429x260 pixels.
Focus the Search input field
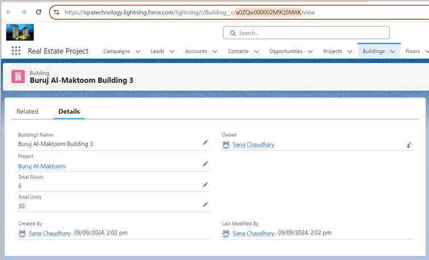point(306,33)
